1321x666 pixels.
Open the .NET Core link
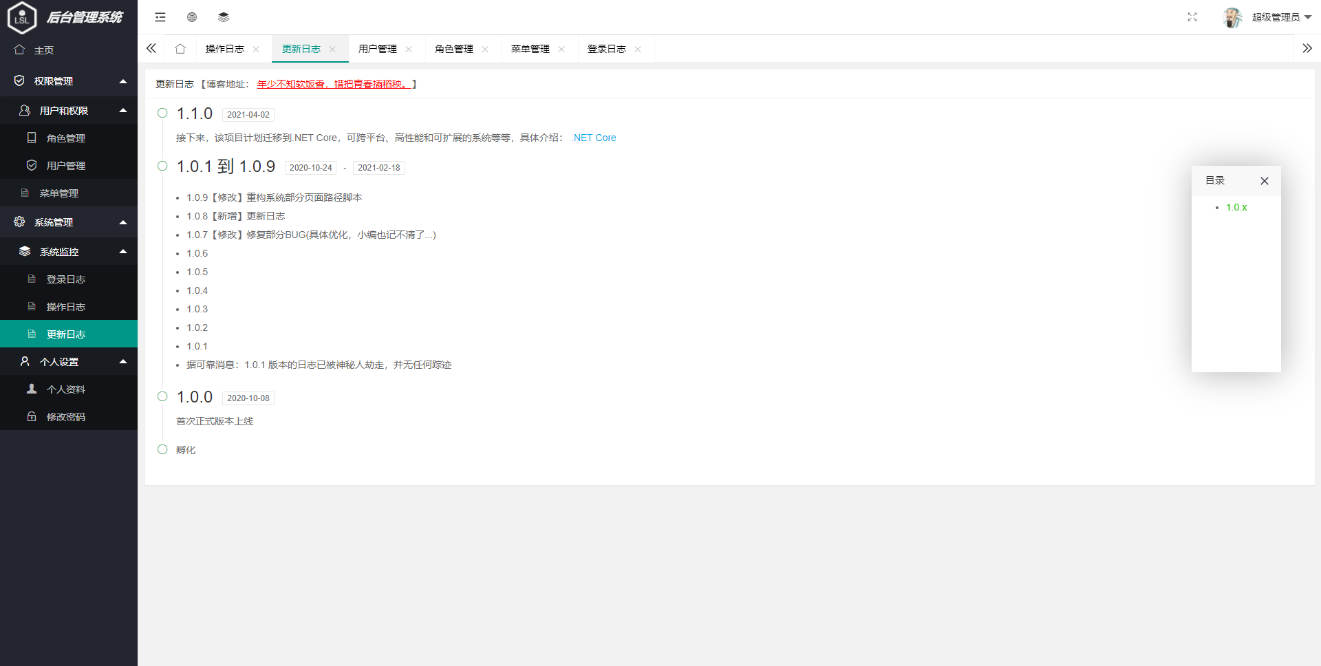pos(593,138)
